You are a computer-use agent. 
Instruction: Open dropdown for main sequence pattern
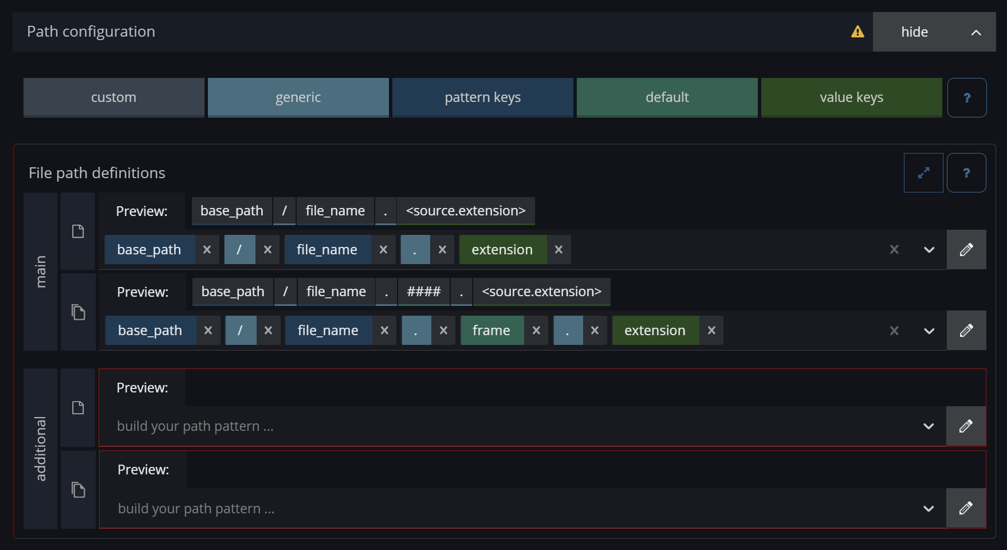click(929, 331)
